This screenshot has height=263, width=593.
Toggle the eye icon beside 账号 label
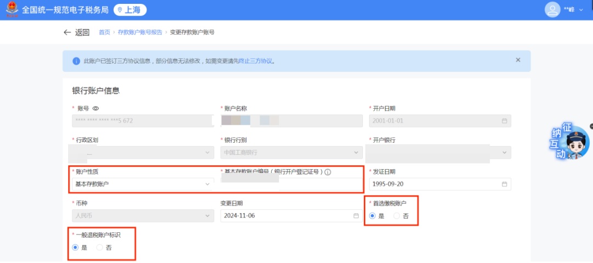pos(96,109)
